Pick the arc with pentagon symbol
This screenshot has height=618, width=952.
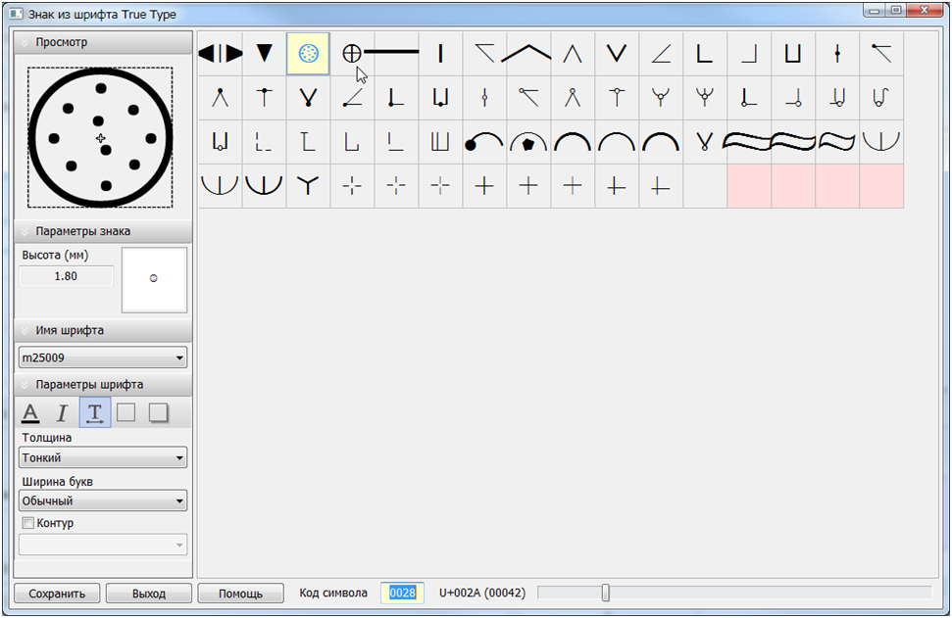pyautogui.click(x=528, y=142)
